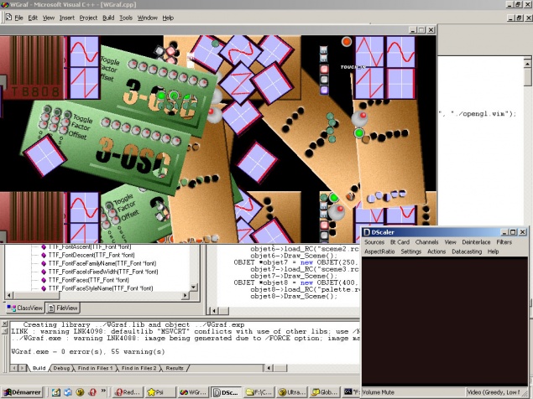Viewport: 533px width, 399px height.
Task: Select TTF_FontFaceStyleName function entry
Action: [101, 288]
